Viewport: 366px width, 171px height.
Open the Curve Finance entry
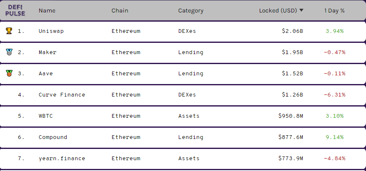click(62, 94)
